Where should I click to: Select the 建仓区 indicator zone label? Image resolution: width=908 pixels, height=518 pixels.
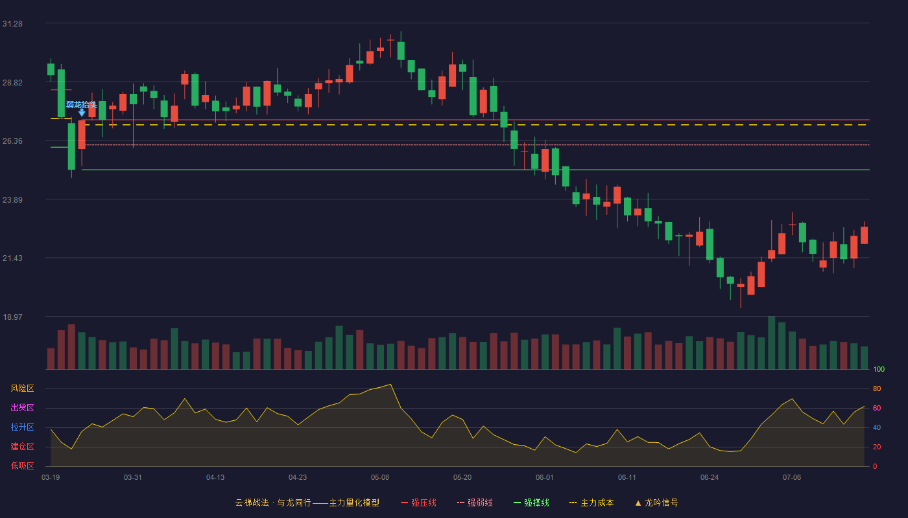[x=22, y=447]
